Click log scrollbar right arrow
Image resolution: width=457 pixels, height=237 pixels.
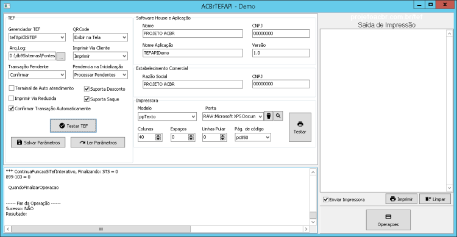pyautogui.click(x=306, y=229)
